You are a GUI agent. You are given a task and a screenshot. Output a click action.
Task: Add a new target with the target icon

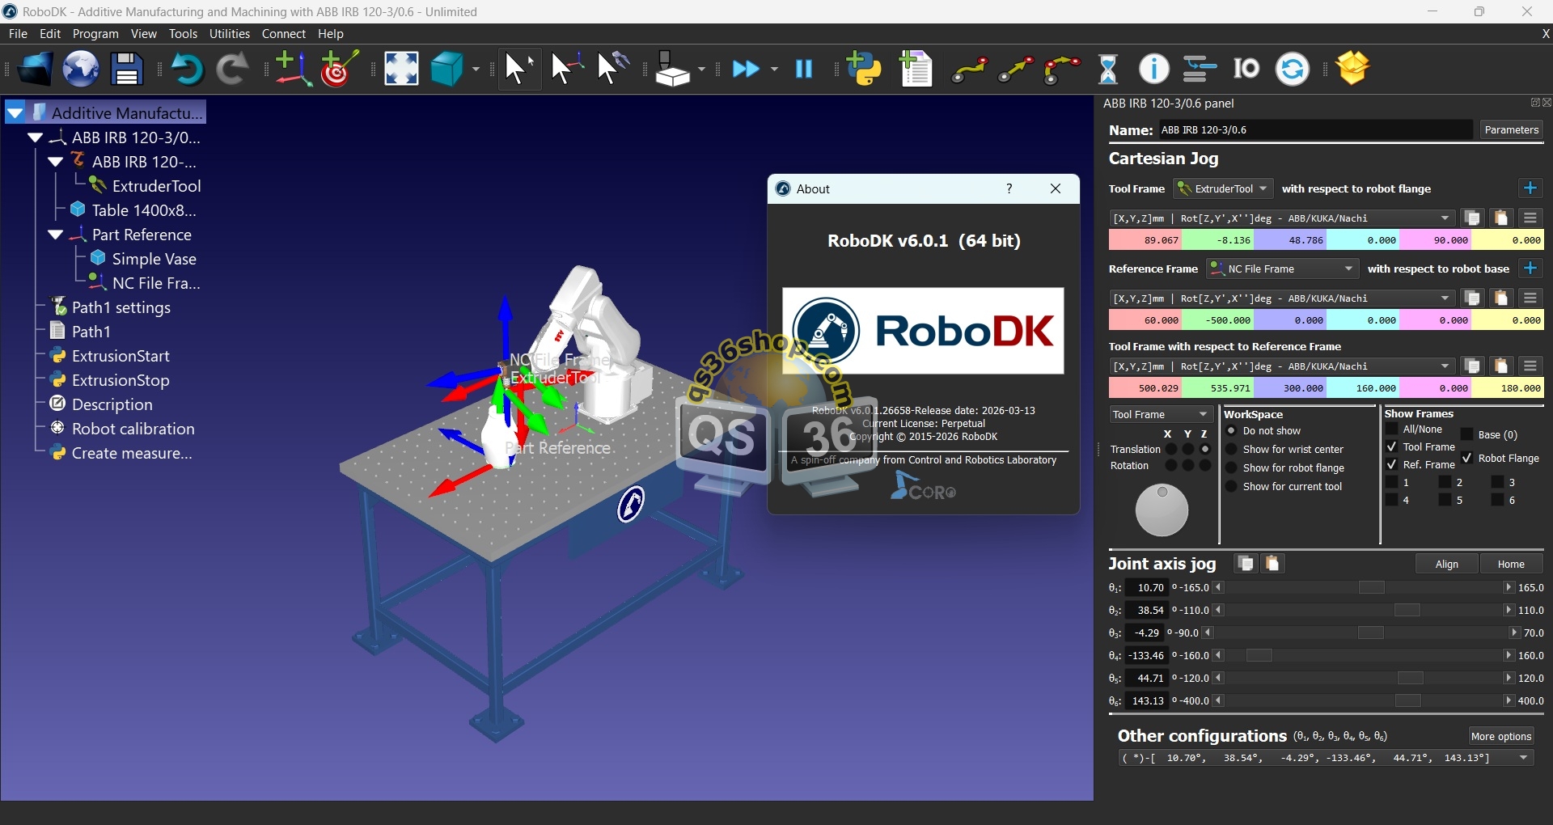pyautogui.click(x=340, y=69)
